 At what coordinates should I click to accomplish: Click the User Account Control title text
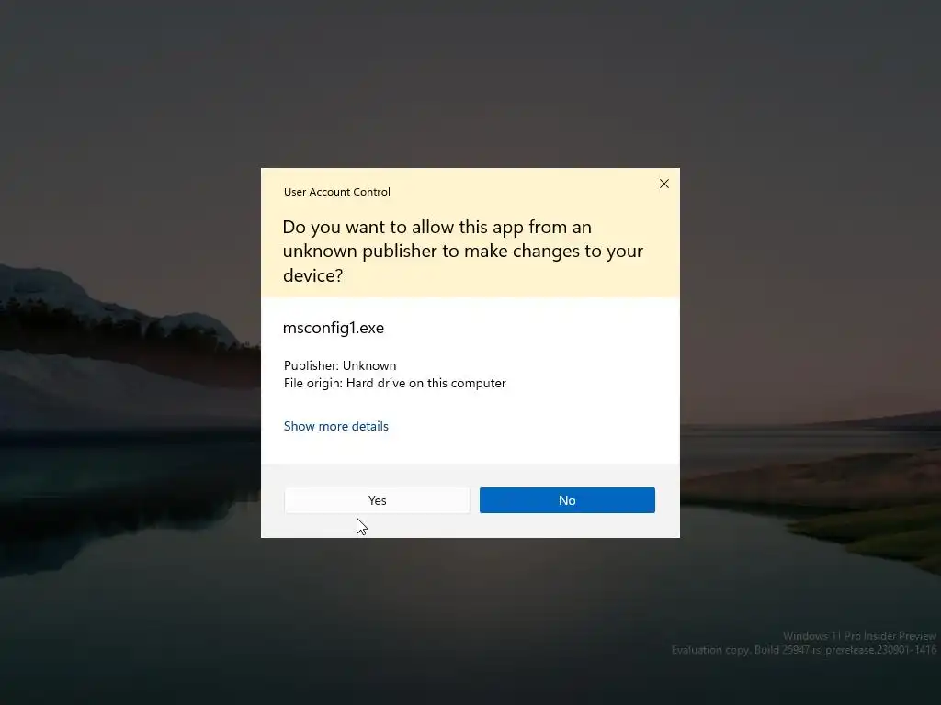pyautogui.click(x=336, y=192)
